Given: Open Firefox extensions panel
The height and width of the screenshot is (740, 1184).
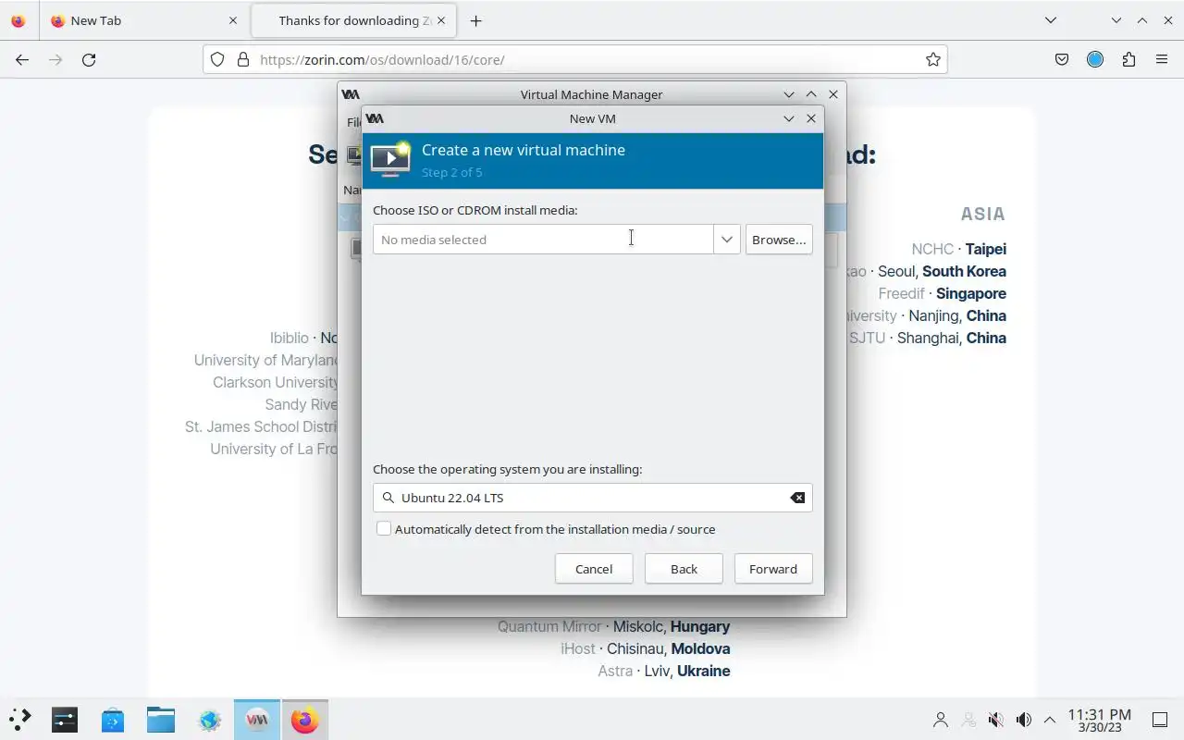Looking at the screenshot, I should [1128, 59].
